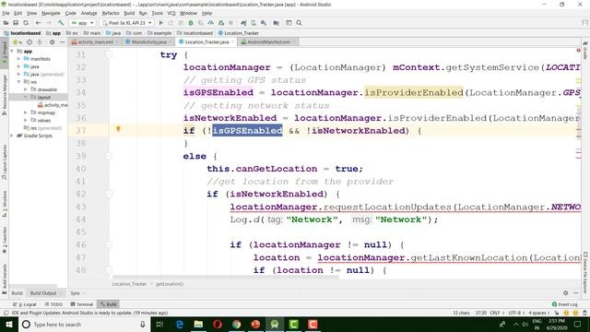Viewport: 590px width, 332px height.
Task: Open Project Structure toolbar icon
Action: coord(277,23)
